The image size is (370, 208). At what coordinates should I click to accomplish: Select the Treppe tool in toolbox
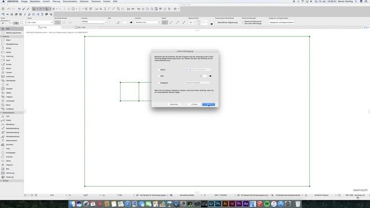[9, 97]
